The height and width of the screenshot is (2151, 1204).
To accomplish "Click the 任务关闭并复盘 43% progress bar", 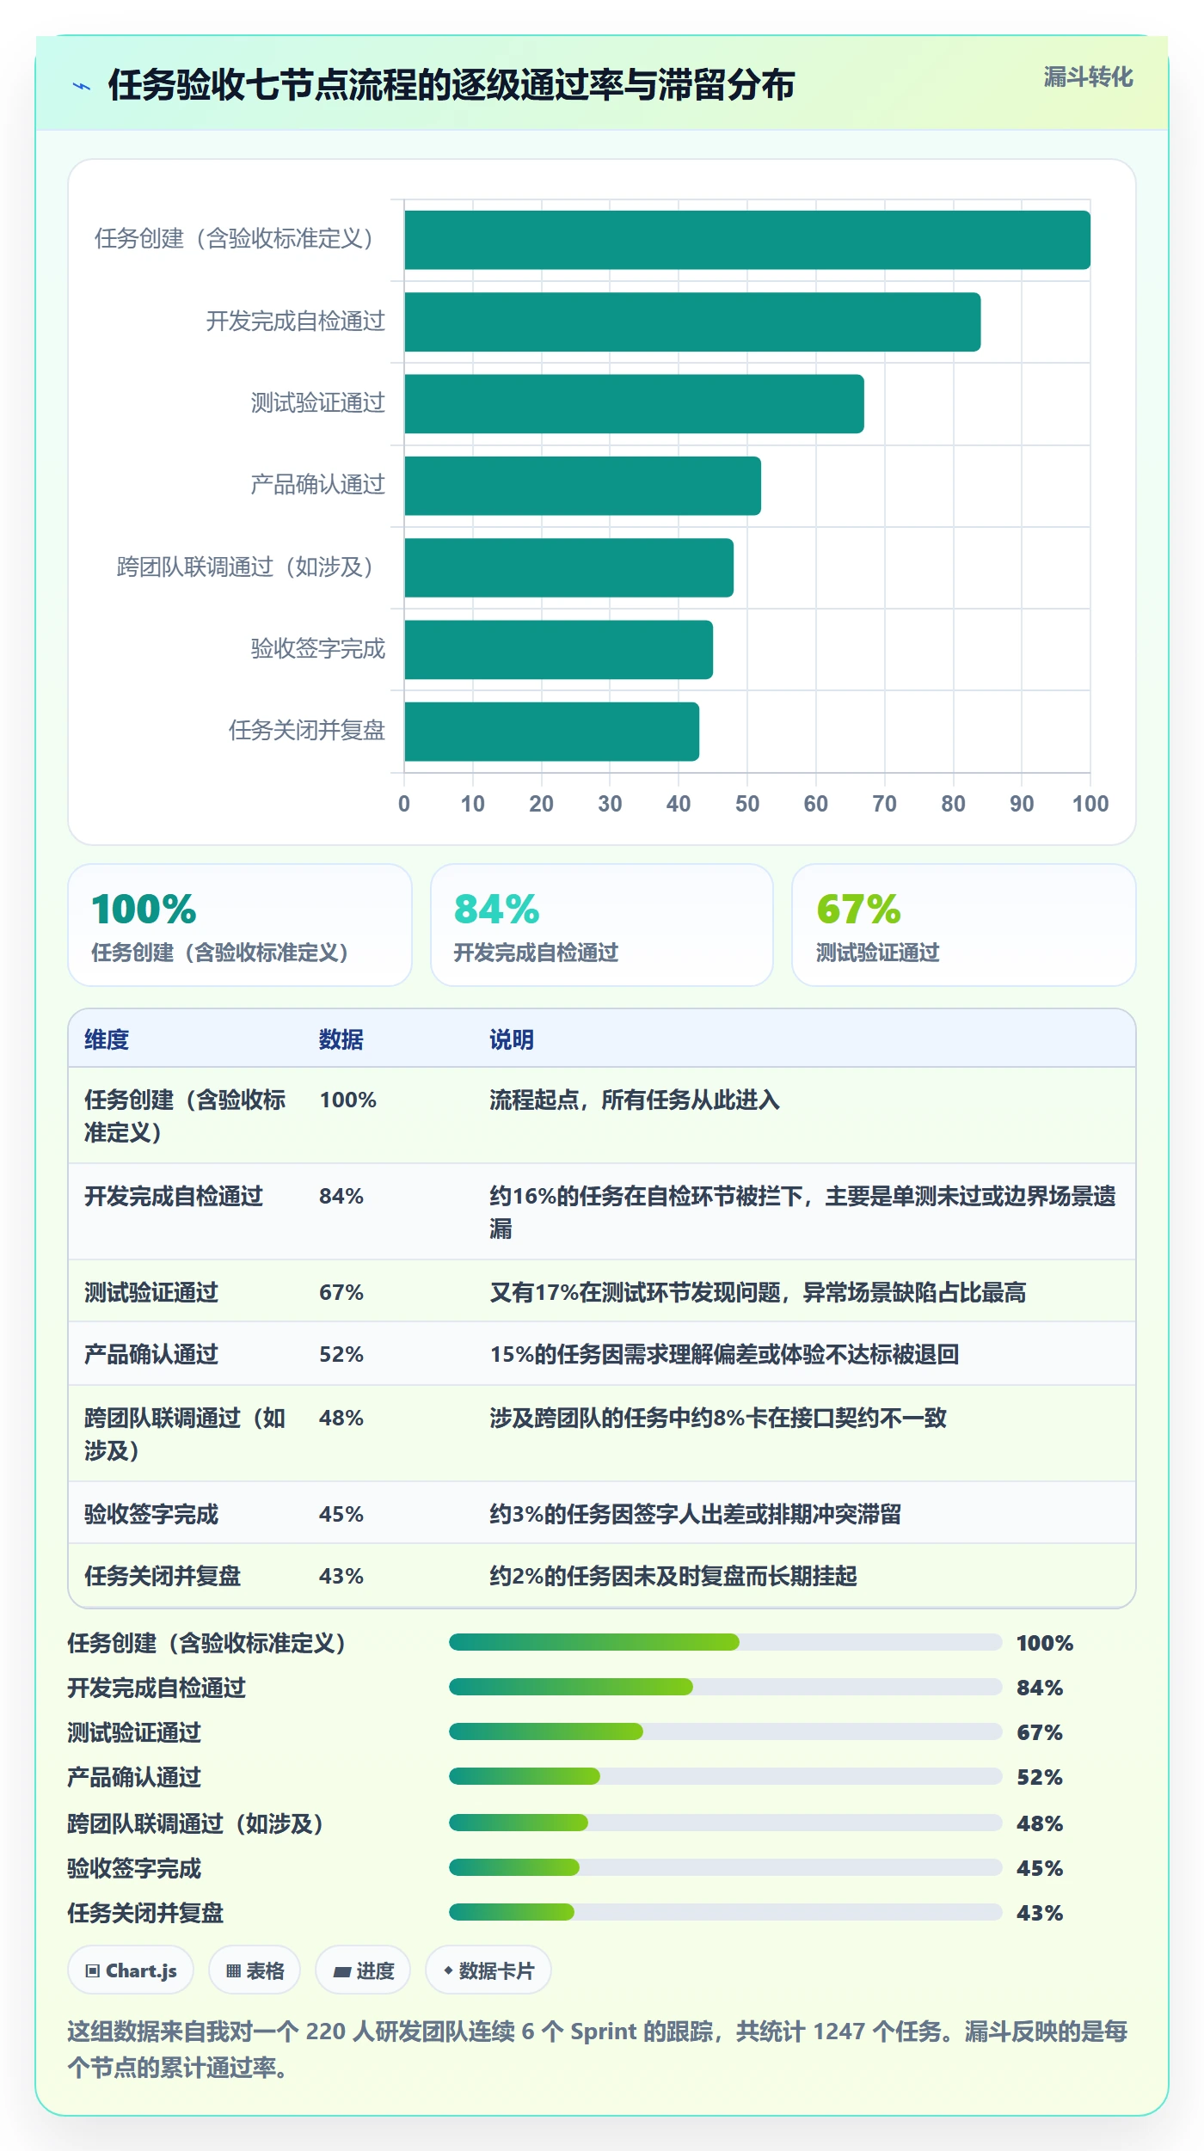I will click(726, 1912).
